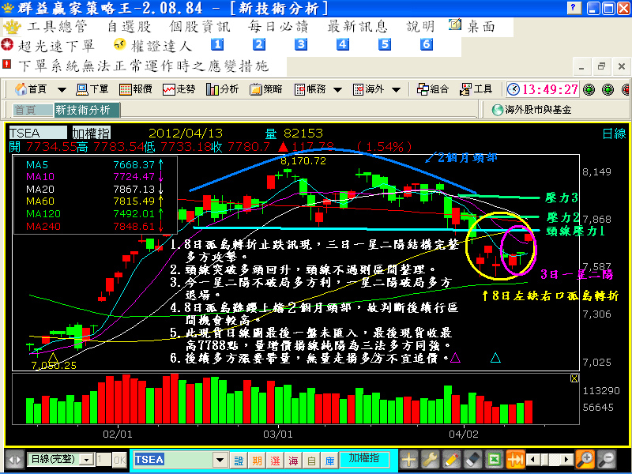Click the Excel export icon

(495, 460)
